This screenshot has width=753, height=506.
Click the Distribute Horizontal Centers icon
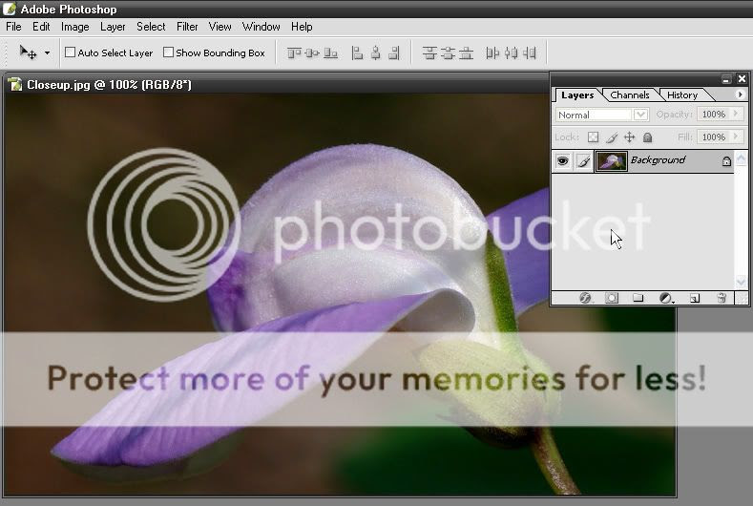511,53
